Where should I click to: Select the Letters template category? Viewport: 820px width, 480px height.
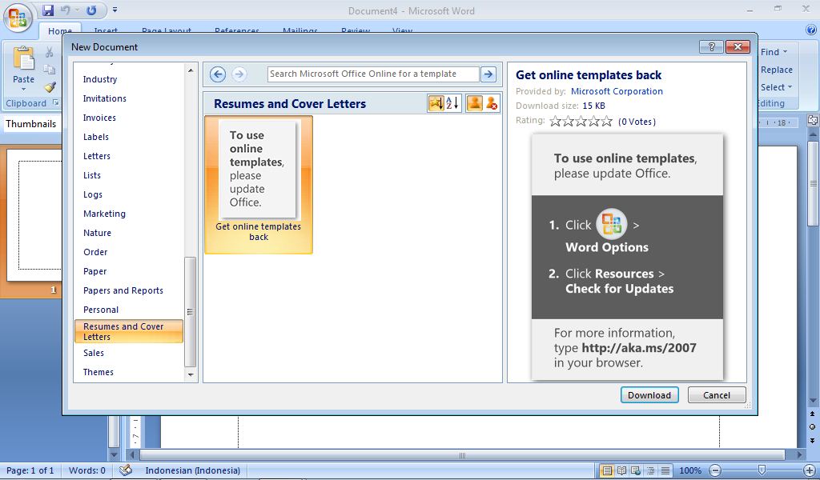point(97,156)
